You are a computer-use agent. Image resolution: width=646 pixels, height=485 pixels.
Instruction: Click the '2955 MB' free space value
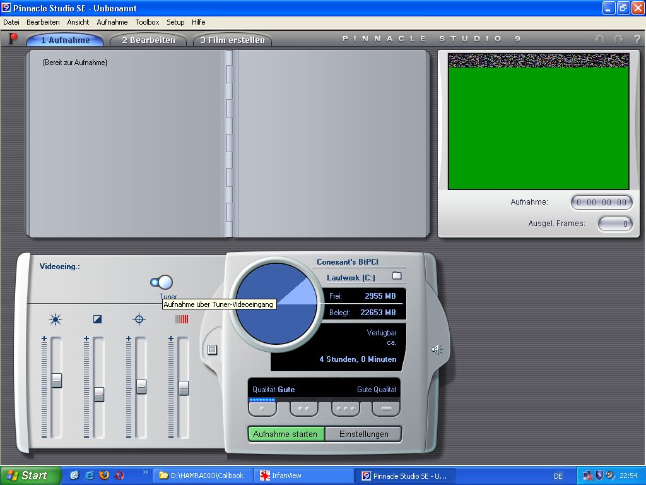click(380, 296)
